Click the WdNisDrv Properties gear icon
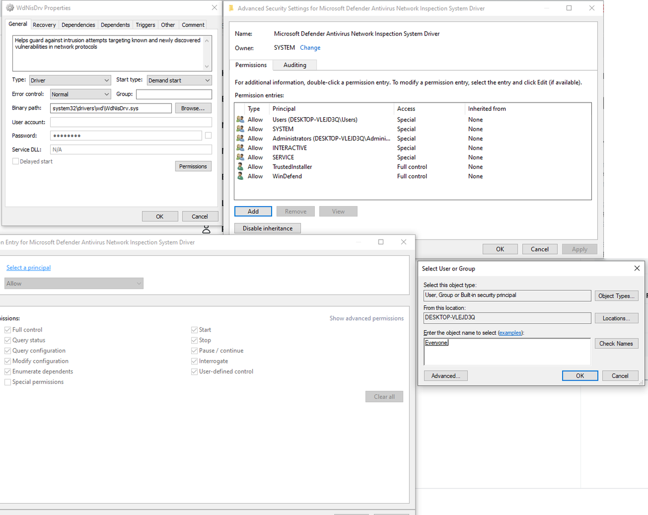The height and width of the screenshot is (515, 648). (10, 8)
